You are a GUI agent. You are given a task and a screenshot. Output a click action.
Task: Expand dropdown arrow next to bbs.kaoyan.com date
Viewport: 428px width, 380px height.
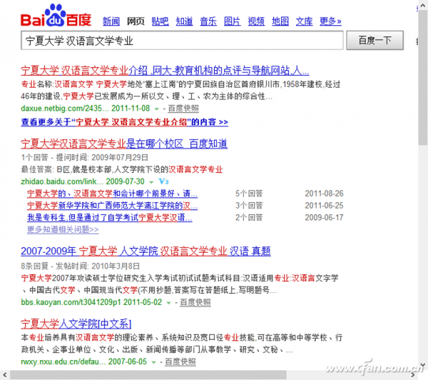168,303
